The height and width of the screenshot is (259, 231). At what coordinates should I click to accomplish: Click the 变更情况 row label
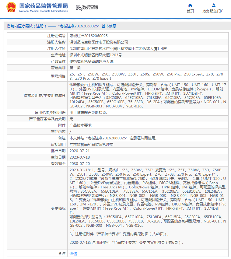coord(58,208)
